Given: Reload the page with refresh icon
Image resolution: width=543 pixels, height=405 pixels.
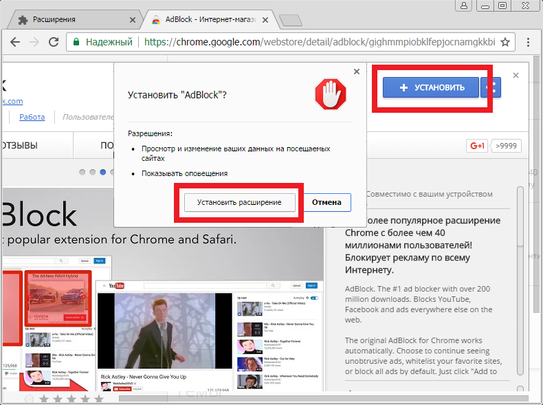Looking at the screenshot, I should point(54,42).
